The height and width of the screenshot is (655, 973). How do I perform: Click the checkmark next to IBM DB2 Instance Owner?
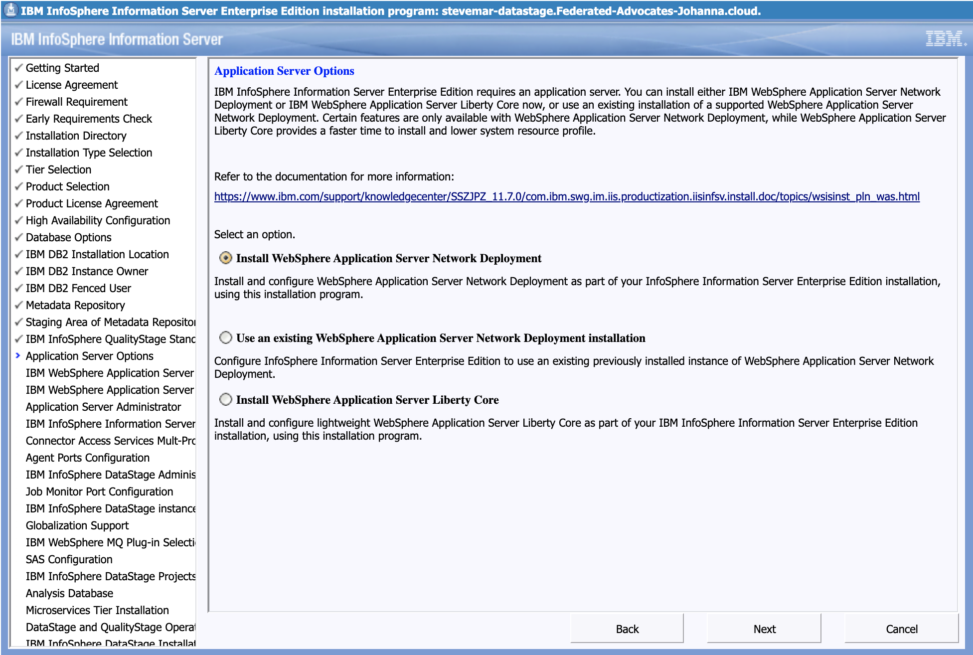[x=19, y=271]
